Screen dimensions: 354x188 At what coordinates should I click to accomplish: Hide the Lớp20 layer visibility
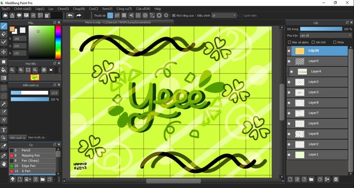pos(289,51)
